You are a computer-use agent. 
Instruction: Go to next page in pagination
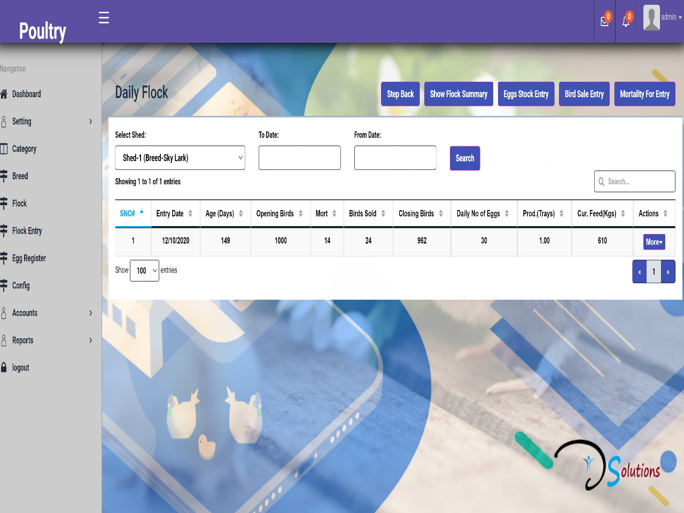[668, 272]
